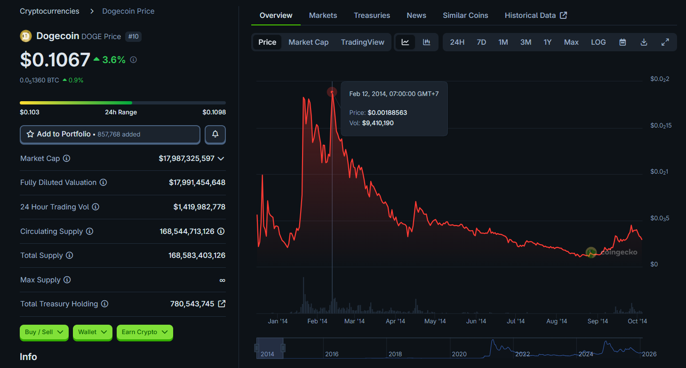
Task: Switch chart to candlestick view
Action: (426, 42)
